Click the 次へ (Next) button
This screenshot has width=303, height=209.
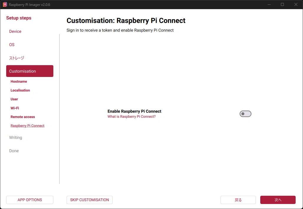278,200
